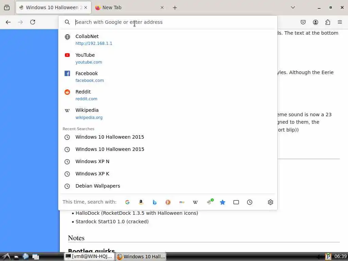Open the Reddit suggestion

168,95
